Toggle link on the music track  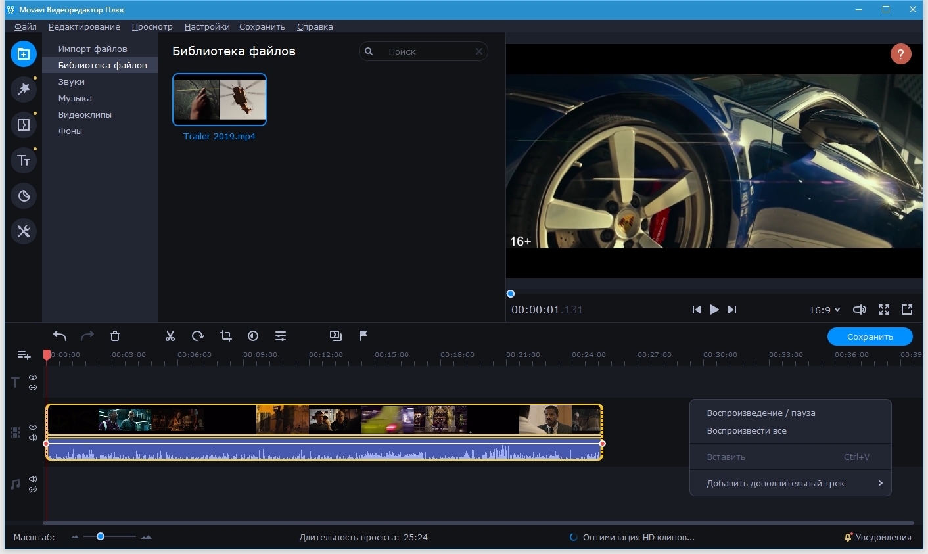point(33,490)
